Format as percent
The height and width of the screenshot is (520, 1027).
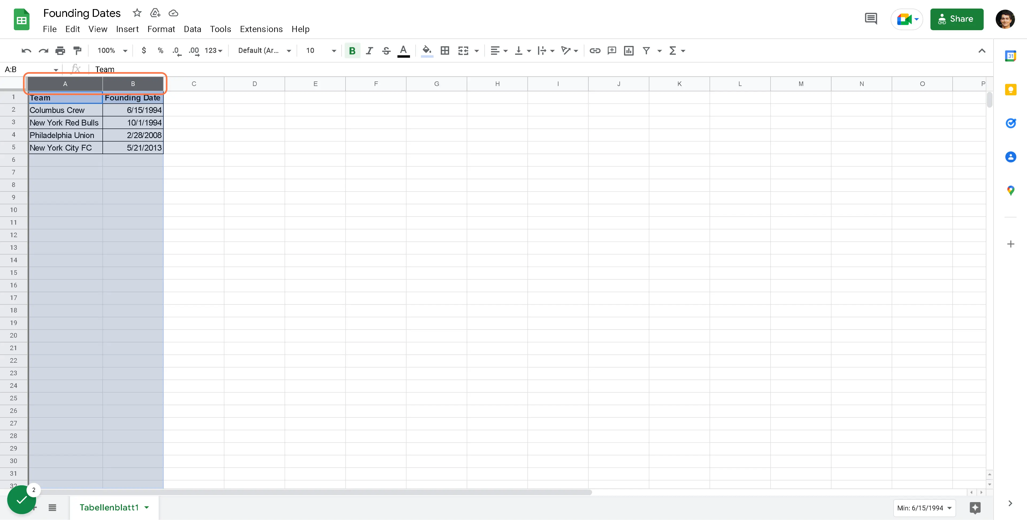coord(161,50)
